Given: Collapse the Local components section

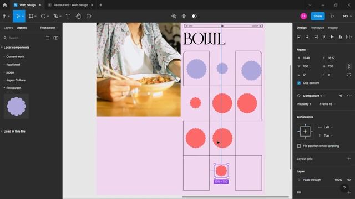Looking at the screenshot, I should click(16, 48).
